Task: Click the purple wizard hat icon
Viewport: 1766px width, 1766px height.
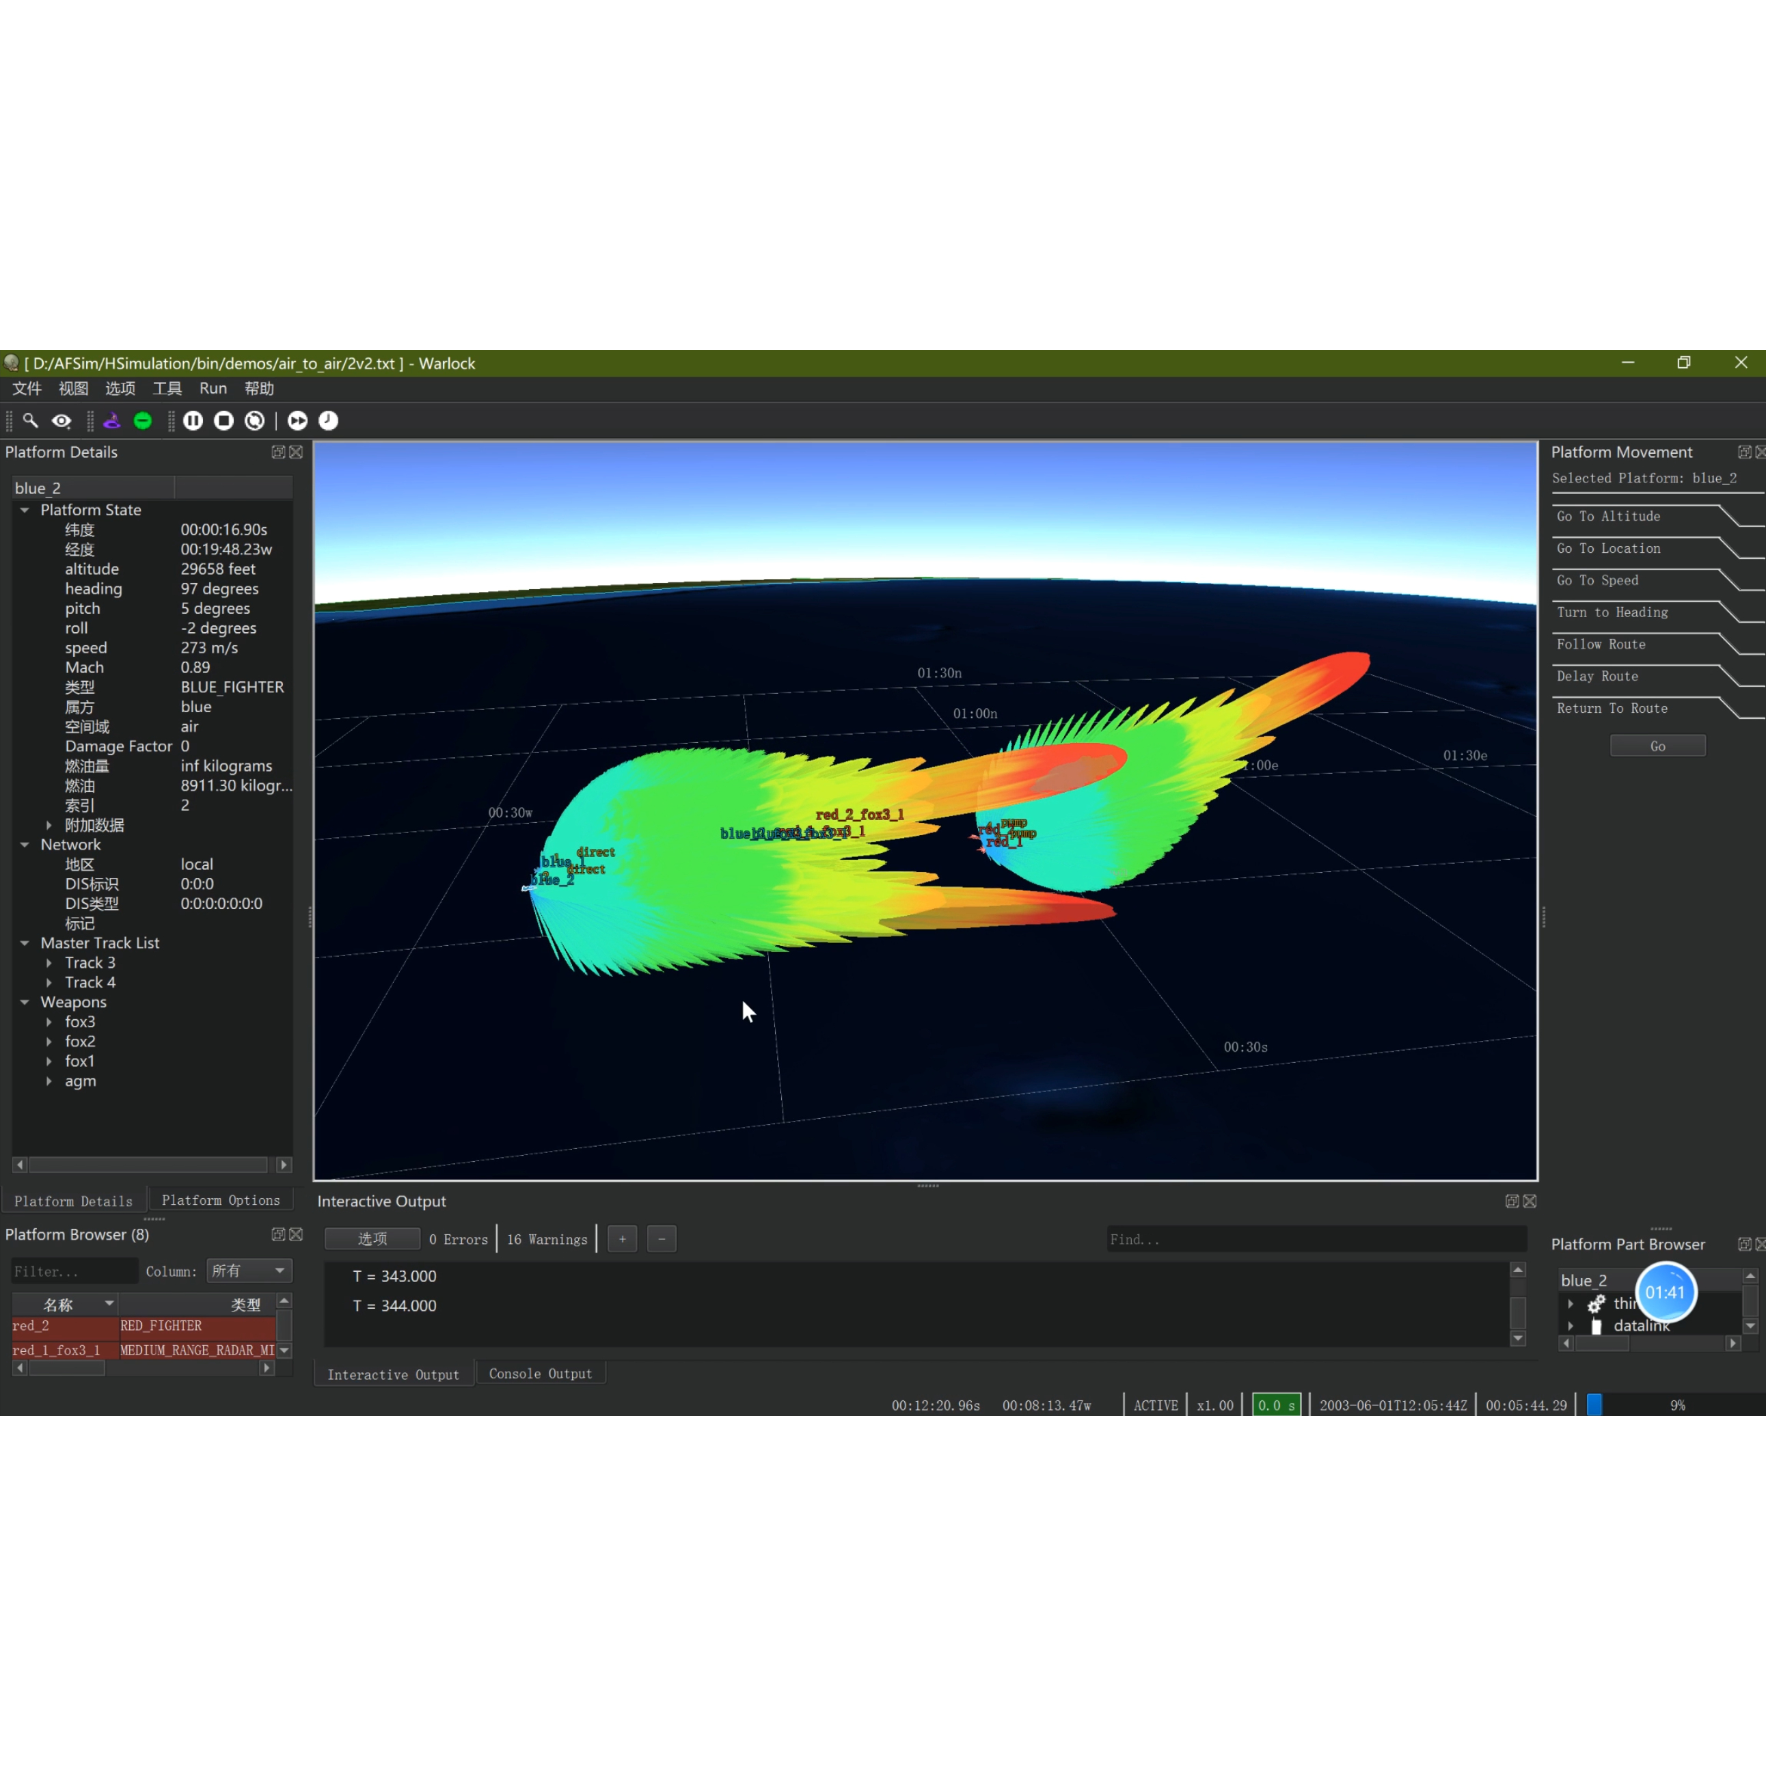Action: [111, 420]
